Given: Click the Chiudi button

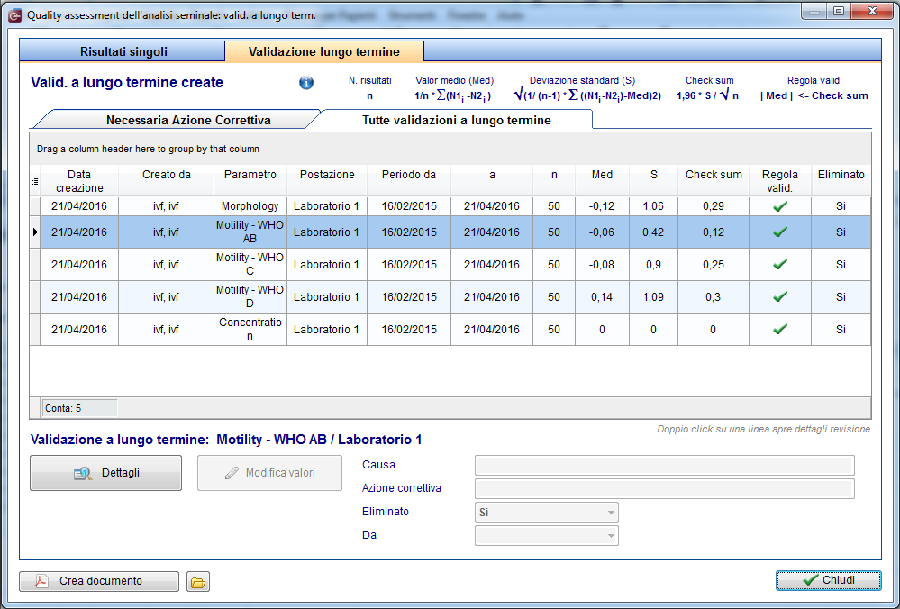Looking at the screenshot, I should coord(828,580).
